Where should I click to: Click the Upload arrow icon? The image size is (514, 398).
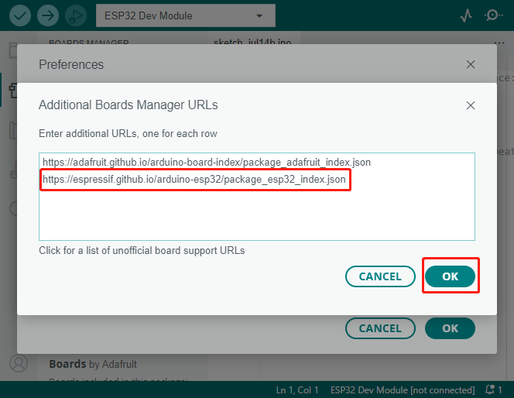click(x=48, y=15)
